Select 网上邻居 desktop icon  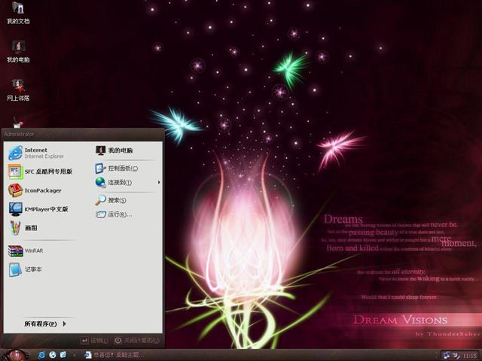point(18,89)
